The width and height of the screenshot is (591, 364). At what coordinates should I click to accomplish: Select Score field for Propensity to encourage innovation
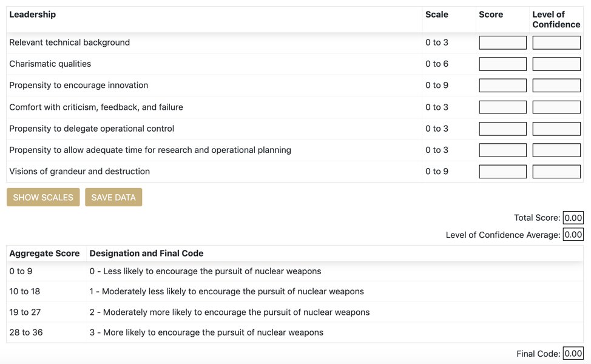point(502,86)
